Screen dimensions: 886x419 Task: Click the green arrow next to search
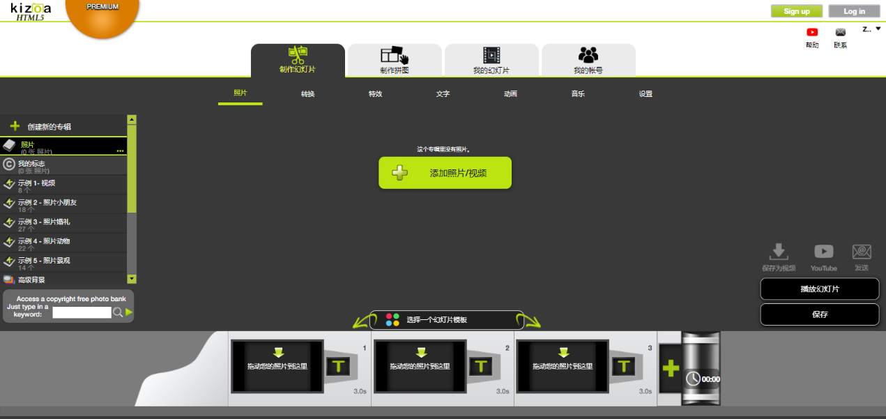click(x=129, y=312)
